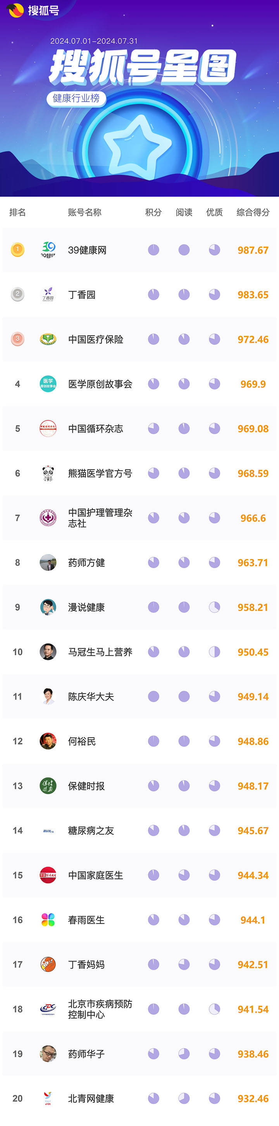The width and height of the screenshot is (279, 1126).
Task: Open the 医学原创故事会 teal avatar
Action: click(48, 384)
